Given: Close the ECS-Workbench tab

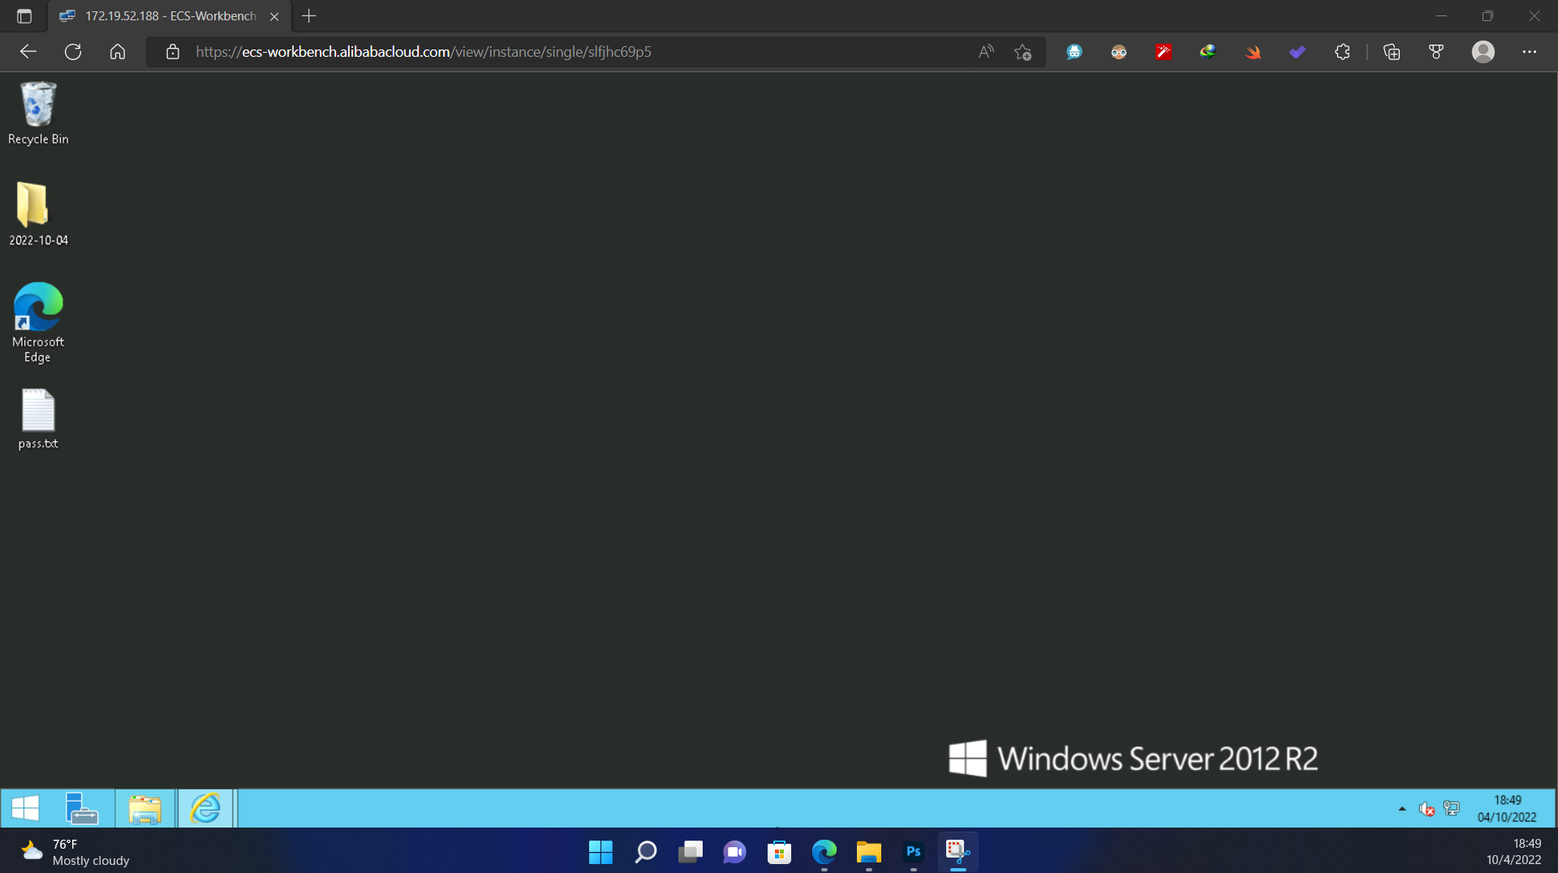Looking at the screenshot, I should 274,16.
